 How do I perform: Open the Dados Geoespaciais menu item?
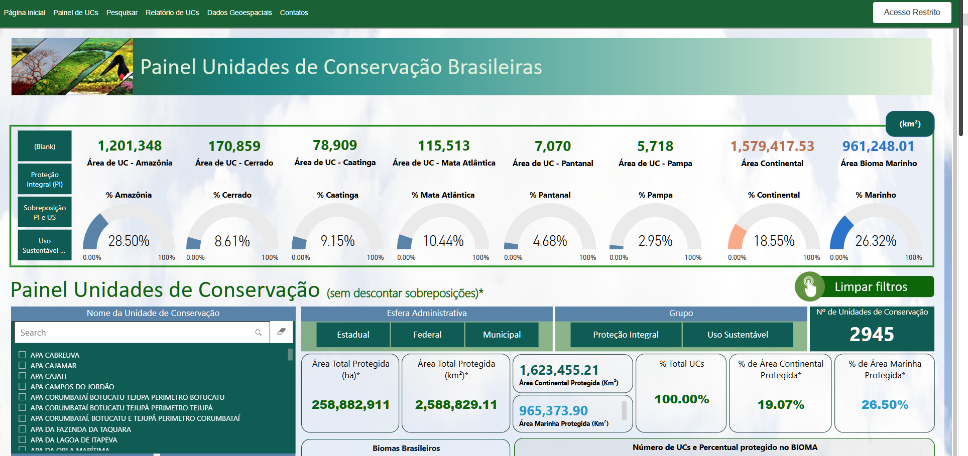[239, 13]
